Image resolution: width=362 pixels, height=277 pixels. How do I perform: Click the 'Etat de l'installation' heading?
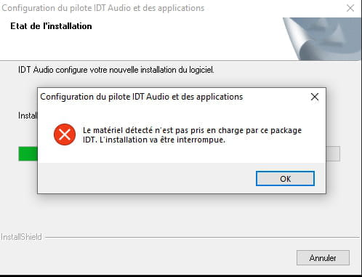51,26
